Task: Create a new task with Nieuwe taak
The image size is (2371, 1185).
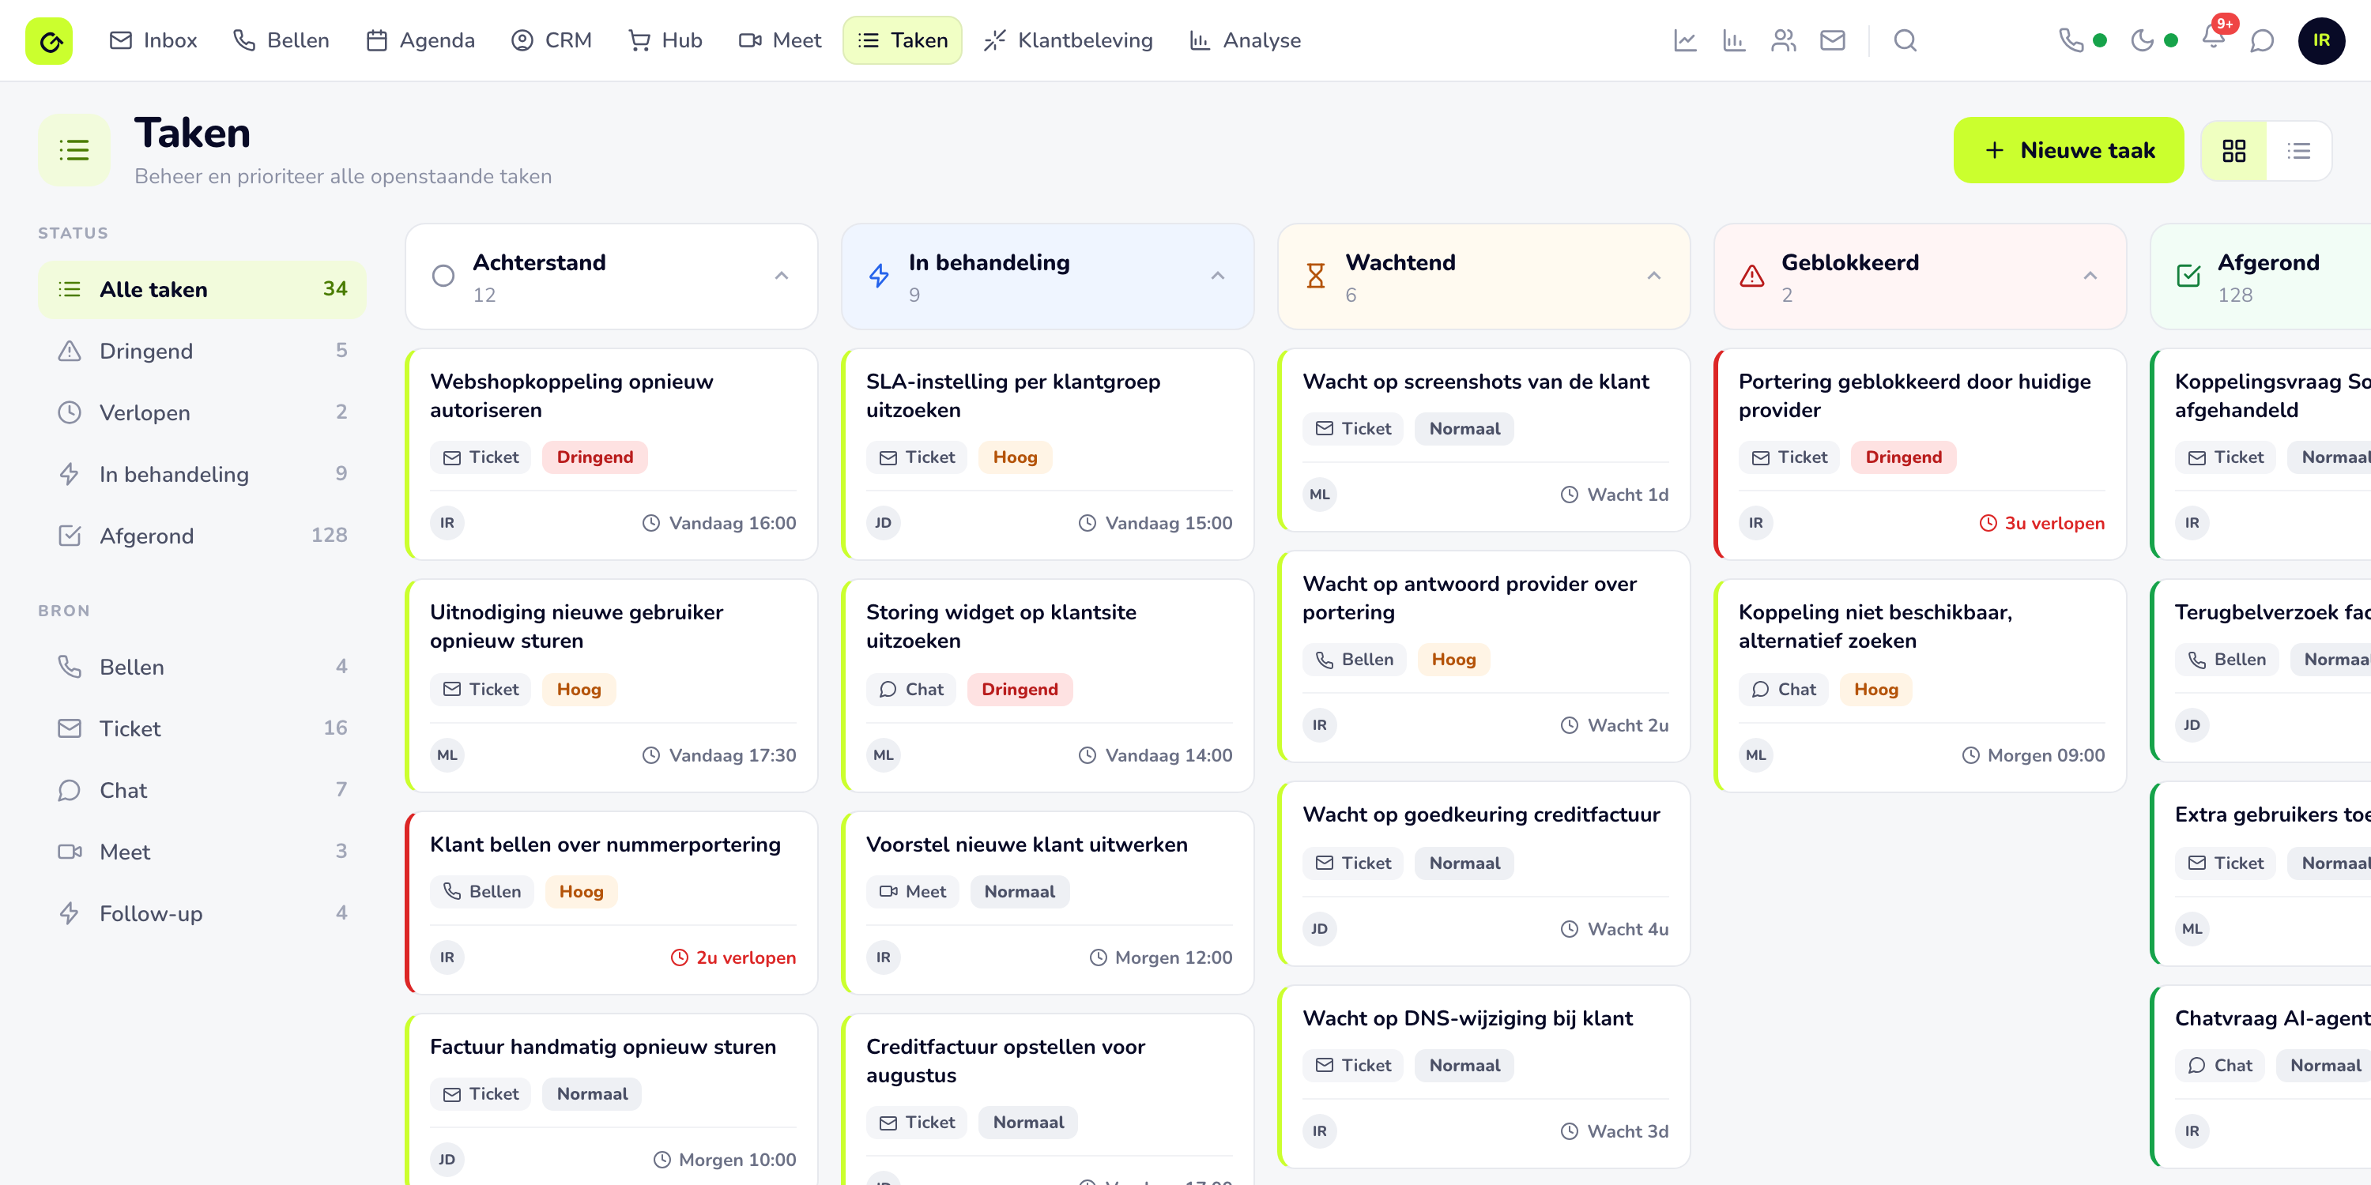Action: [x=2068, y=150]
